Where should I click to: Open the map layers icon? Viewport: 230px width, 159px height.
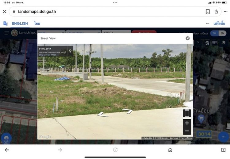tap(224, 43)
